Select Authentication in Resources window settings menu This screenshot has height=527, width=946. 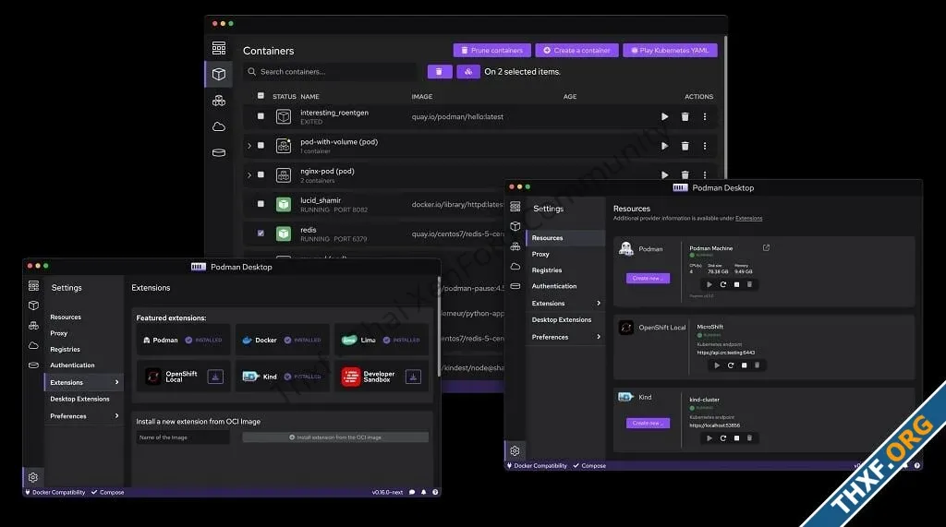pyautogui.click(x=554, y=286)
